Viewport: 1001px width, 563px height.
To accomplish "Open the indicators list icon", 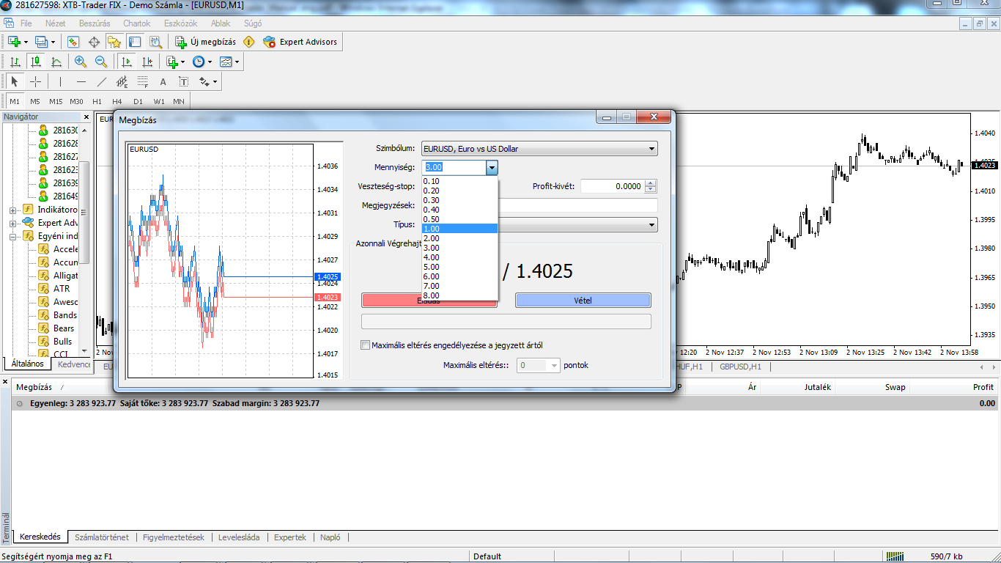I will coord(174,62).
